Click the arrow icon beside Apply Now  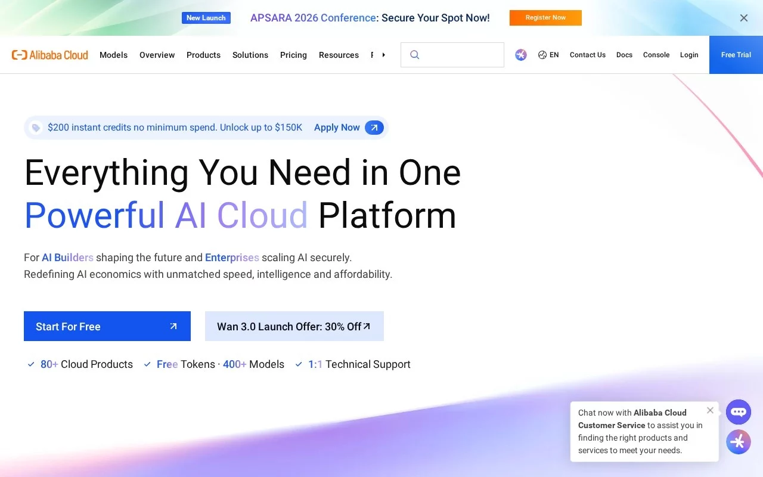pos(374,128)
